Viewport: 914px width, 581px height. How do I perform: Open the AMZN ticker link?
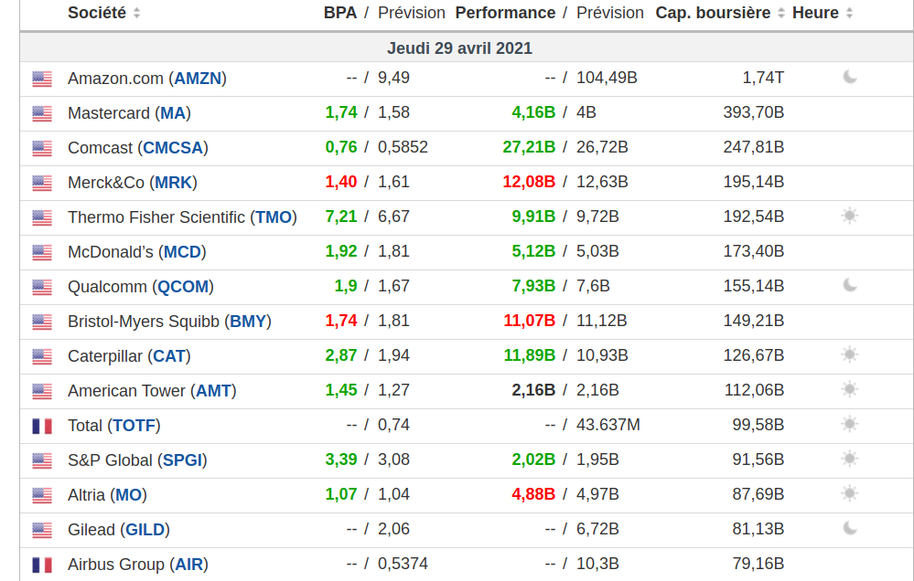(198, 79)
